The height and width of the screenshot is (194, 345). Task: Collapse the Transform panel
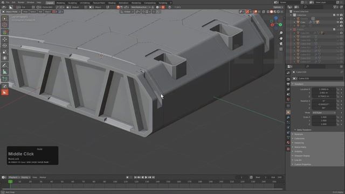point(317,84)
